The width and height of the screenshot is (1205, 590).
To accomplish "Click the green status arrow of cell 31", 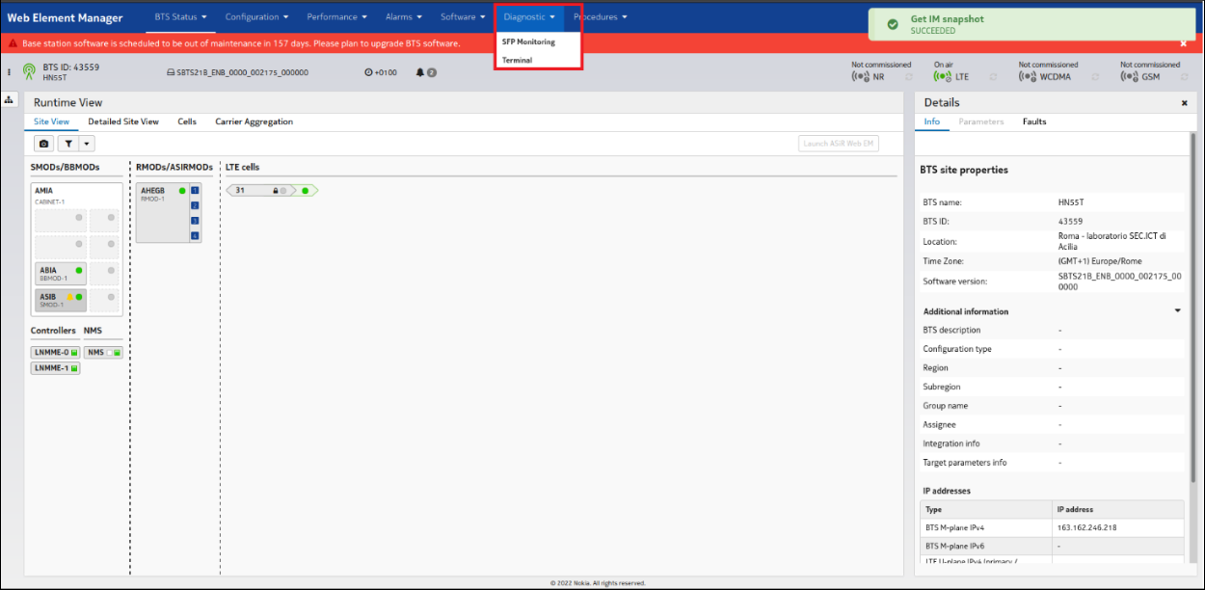I will coord(305,191).
